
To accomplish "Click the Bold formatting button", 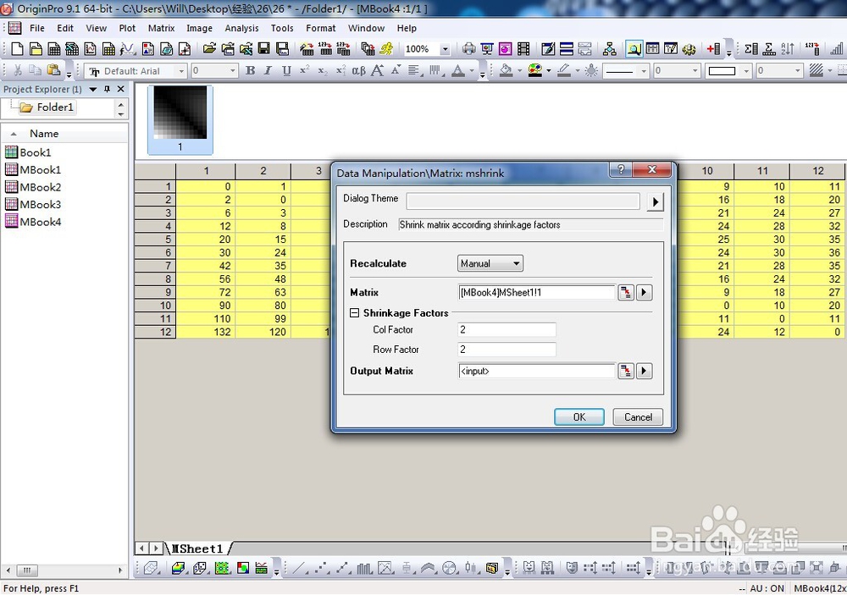I will (250, 71).
